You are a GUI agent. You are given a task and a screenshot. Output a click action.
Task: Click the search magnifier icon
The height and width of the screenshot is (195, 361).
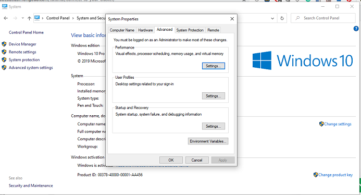point(297,18)
